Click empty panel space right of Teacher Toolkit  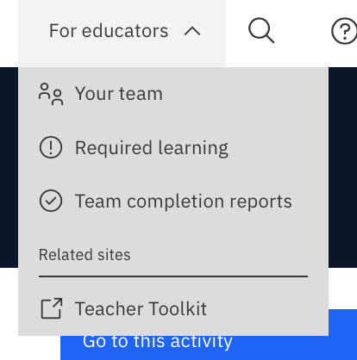click(267, 308)
